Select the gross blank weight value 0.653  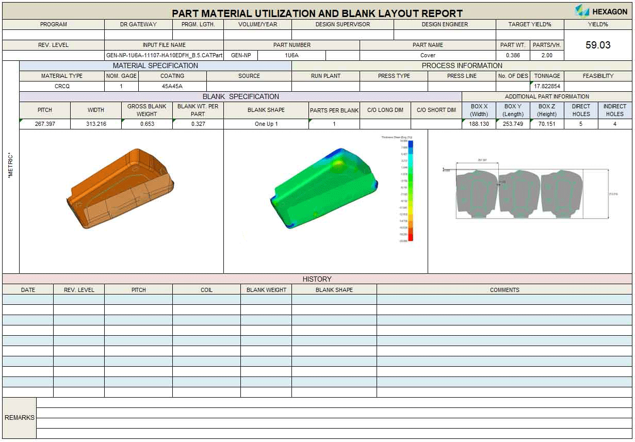[146, 124]
